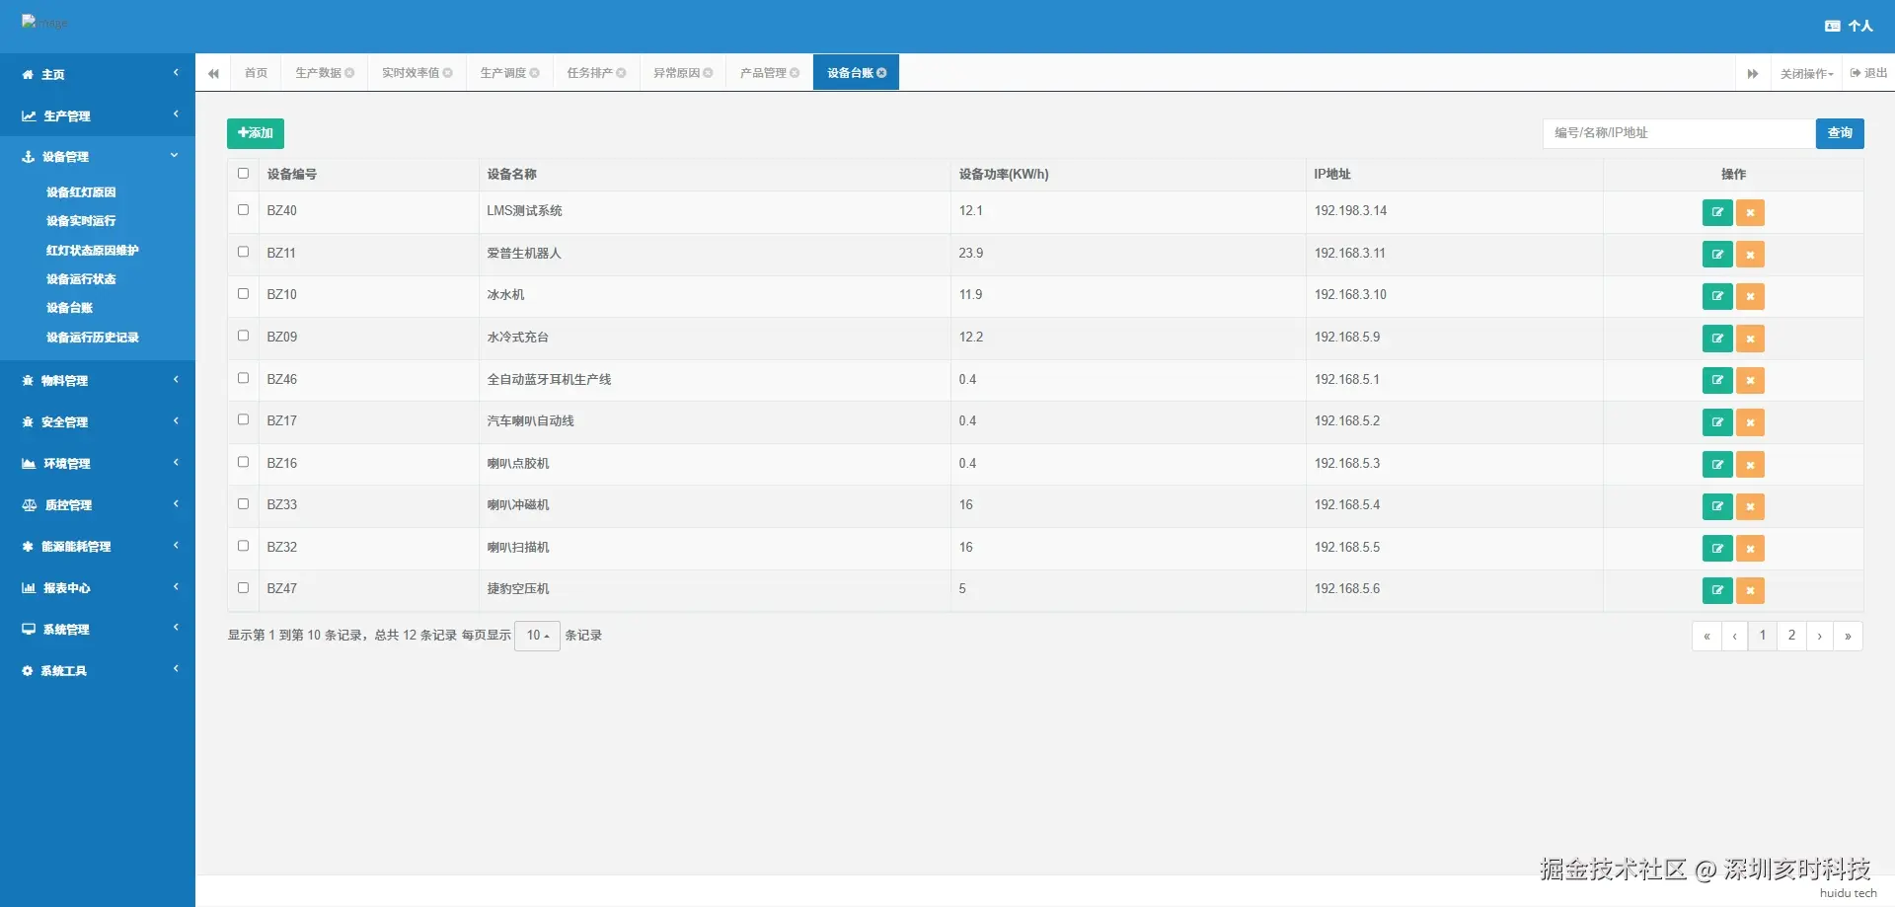Open the 关闭操作 dropdown
Viewport: 1895px width, 907px height.
[x=1806, y=74]
